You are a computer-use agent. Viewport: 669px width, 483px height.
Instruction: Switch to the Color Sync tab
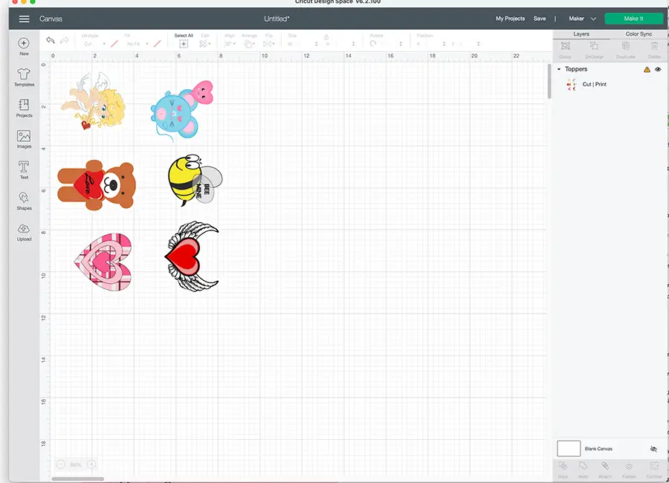point(639,34)
